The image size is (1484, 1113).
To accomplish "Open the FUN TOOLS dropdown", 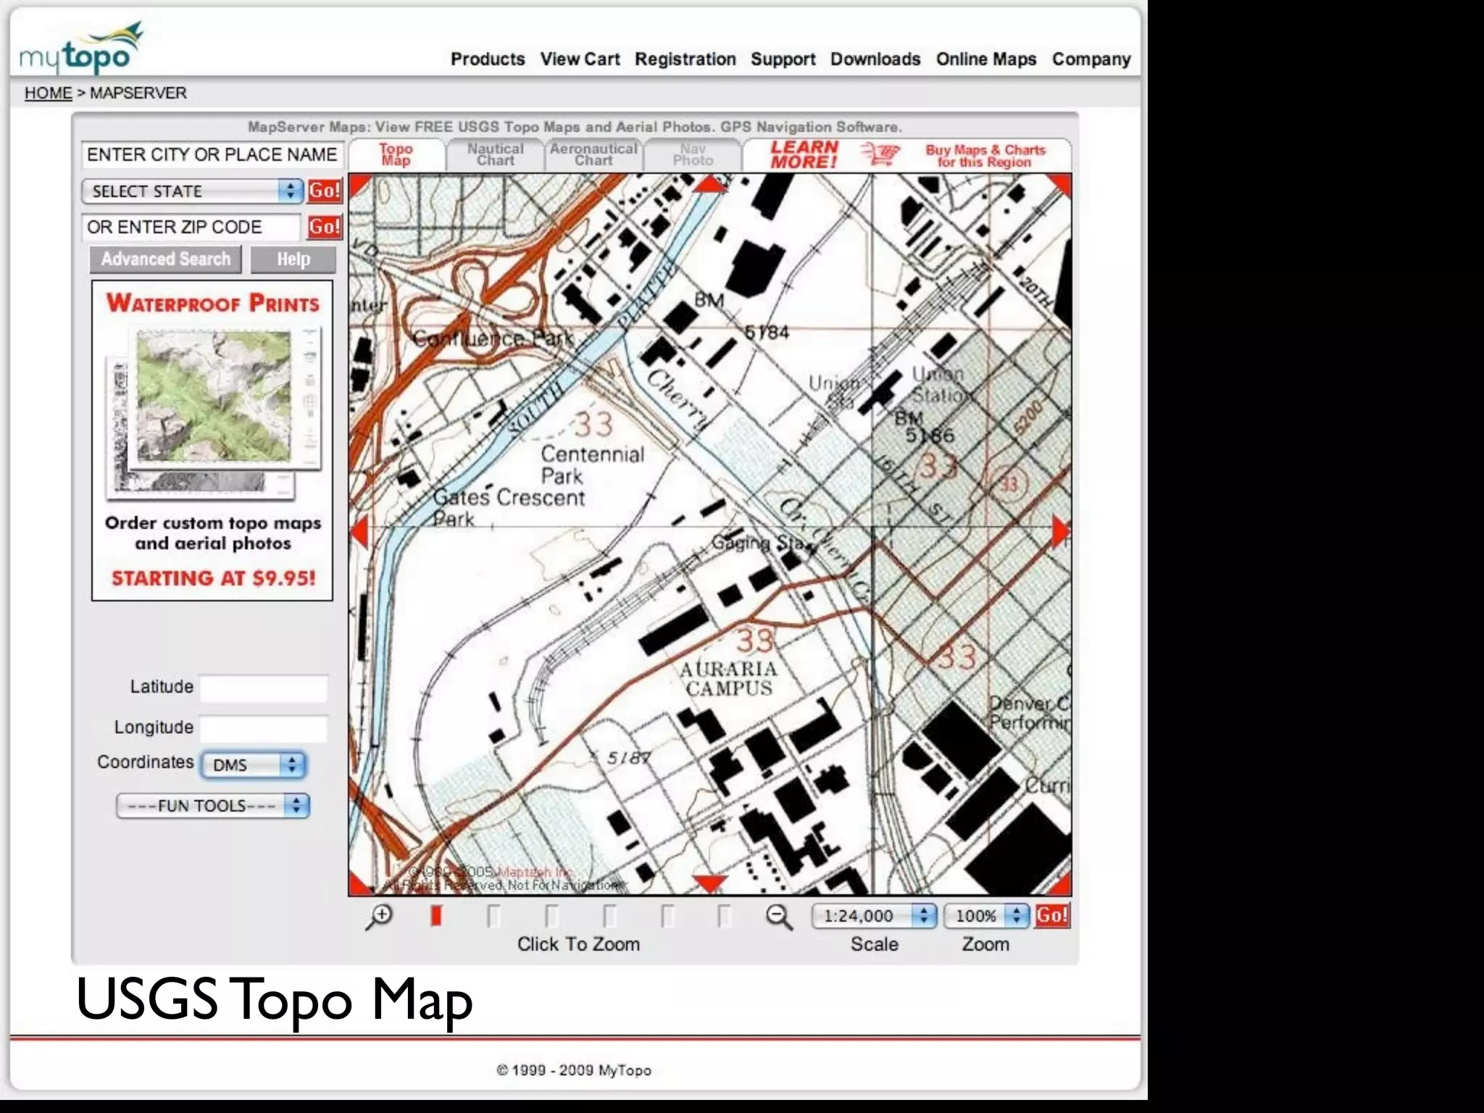I will click(x=213, y=806).
